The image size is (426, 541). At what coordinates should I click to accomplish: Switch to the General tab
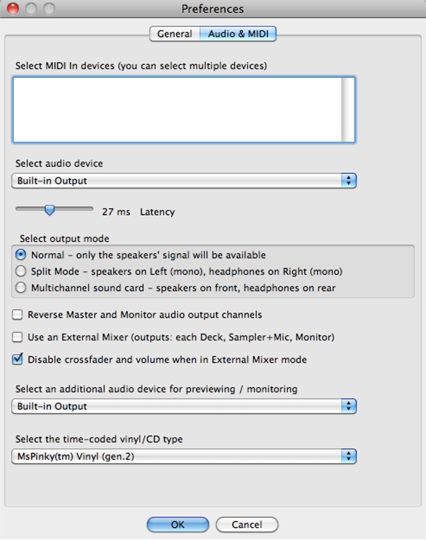click(x=175, y=34)
